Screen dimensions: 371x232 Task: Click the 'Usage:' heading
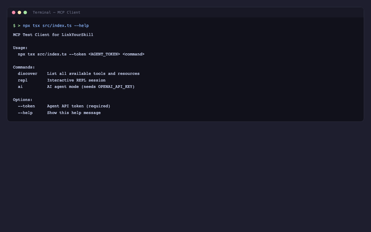tap(20, 48)
